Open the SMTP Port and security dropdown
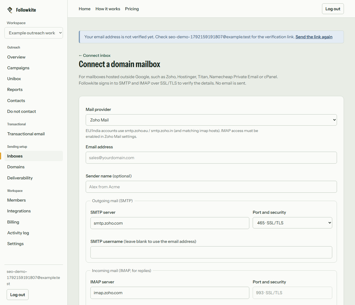355x305 pixels. [x=292, y=223]
